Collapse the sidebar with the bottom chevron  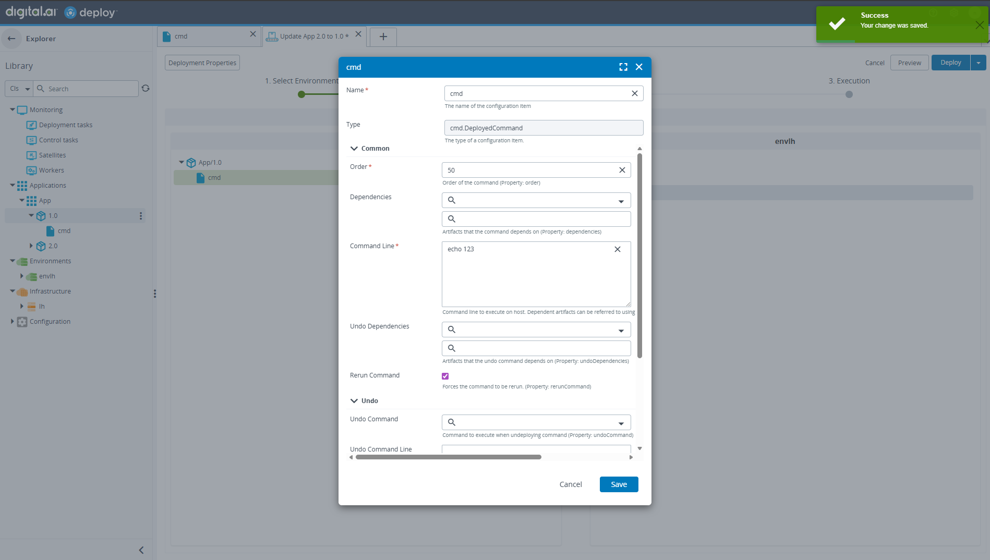pos(141,550)
